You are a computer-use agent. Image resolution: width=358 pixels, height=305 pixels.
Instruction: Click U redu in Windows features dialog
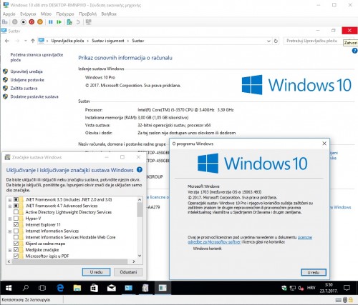click(96, 272)
